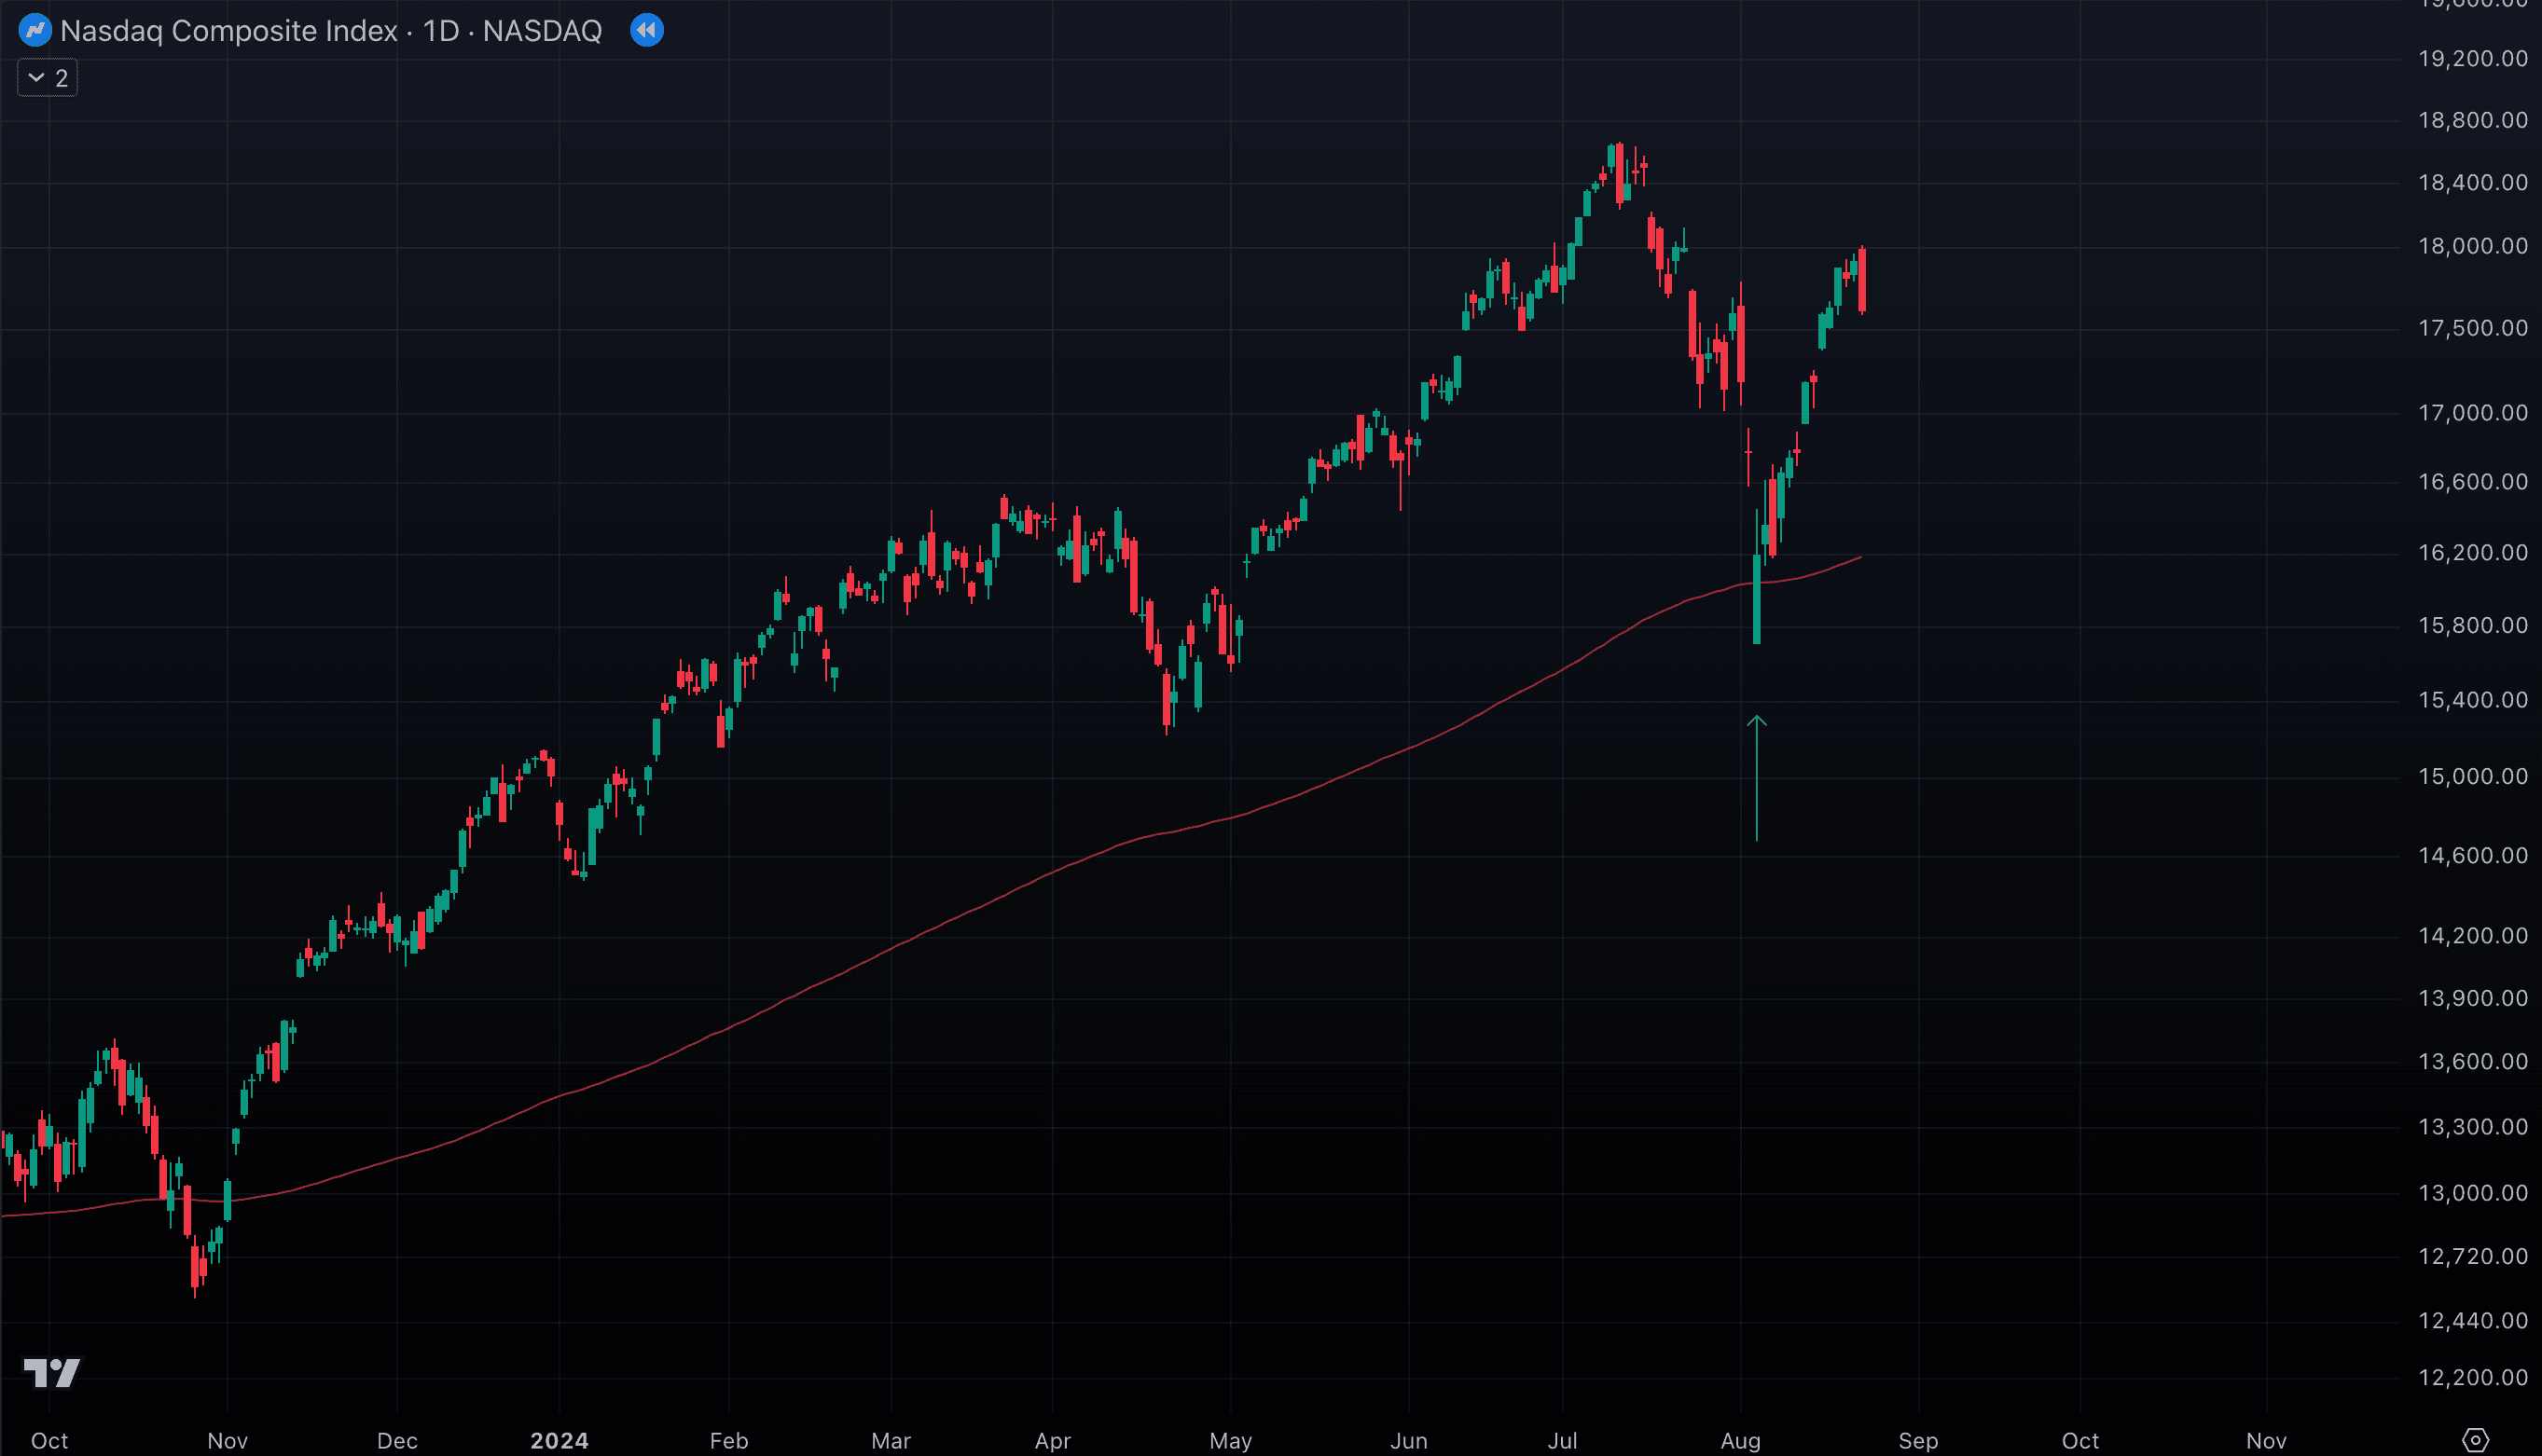The height and width of the screenshot is (1456, 2542).
Task: Click the 19,200.00 price scale label
Action: [2472, 59]
